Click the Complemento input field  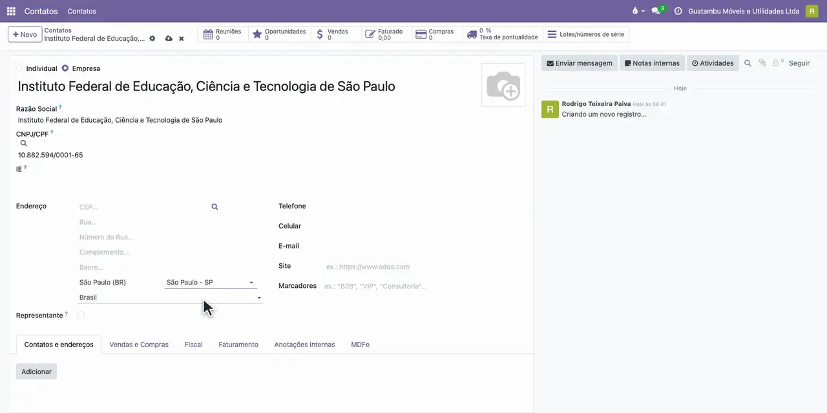tap(171, 252)
